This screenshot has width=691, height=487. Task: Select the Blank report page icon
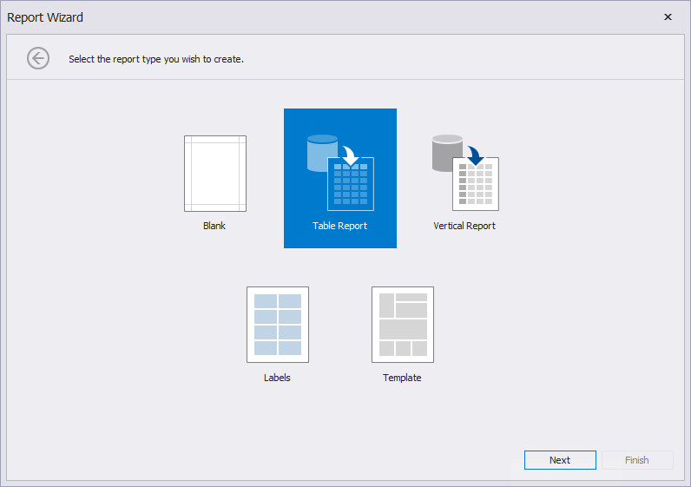pyautogui.click(x=214, y=174)
